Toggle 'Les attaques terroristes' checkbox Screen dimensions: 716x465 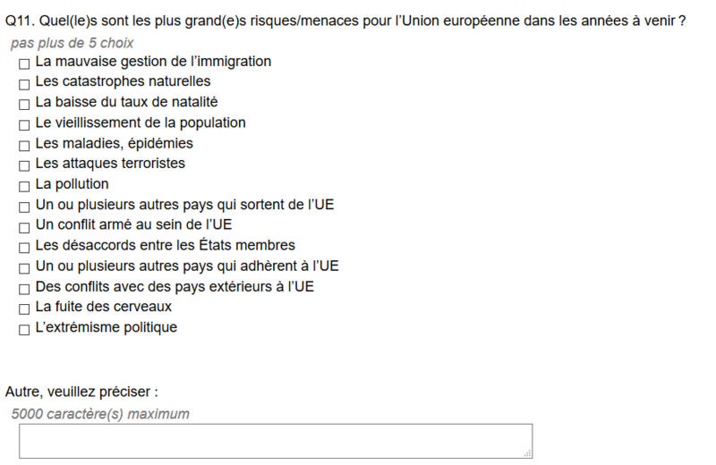point(24,165)
